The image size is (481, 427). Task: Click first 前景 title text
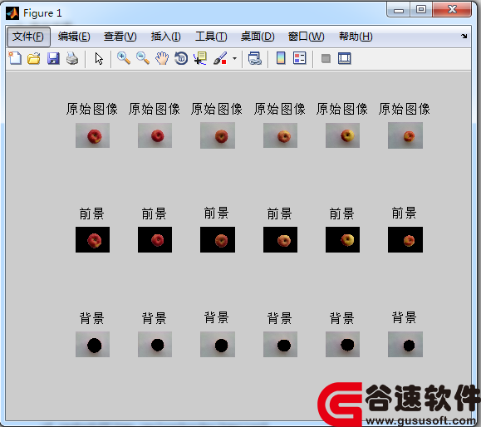(x=92, y=213)
